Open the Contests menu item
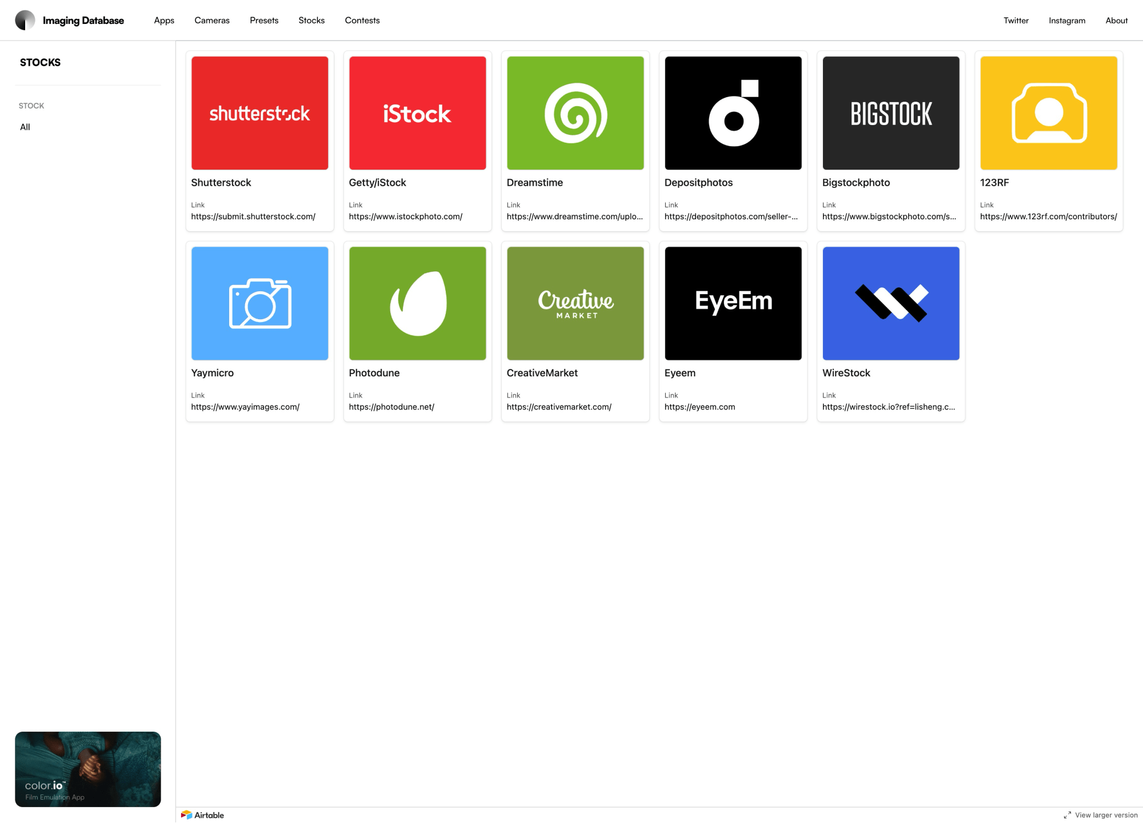 pyautogui.click(x=362, y=21)
